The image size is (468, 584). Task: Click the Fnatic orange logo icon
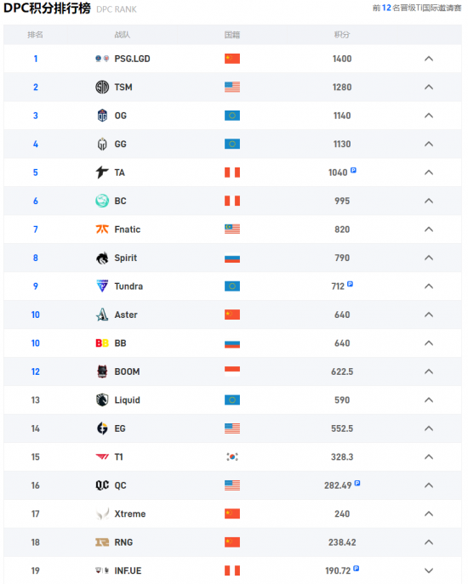click(x=102, y=230)
